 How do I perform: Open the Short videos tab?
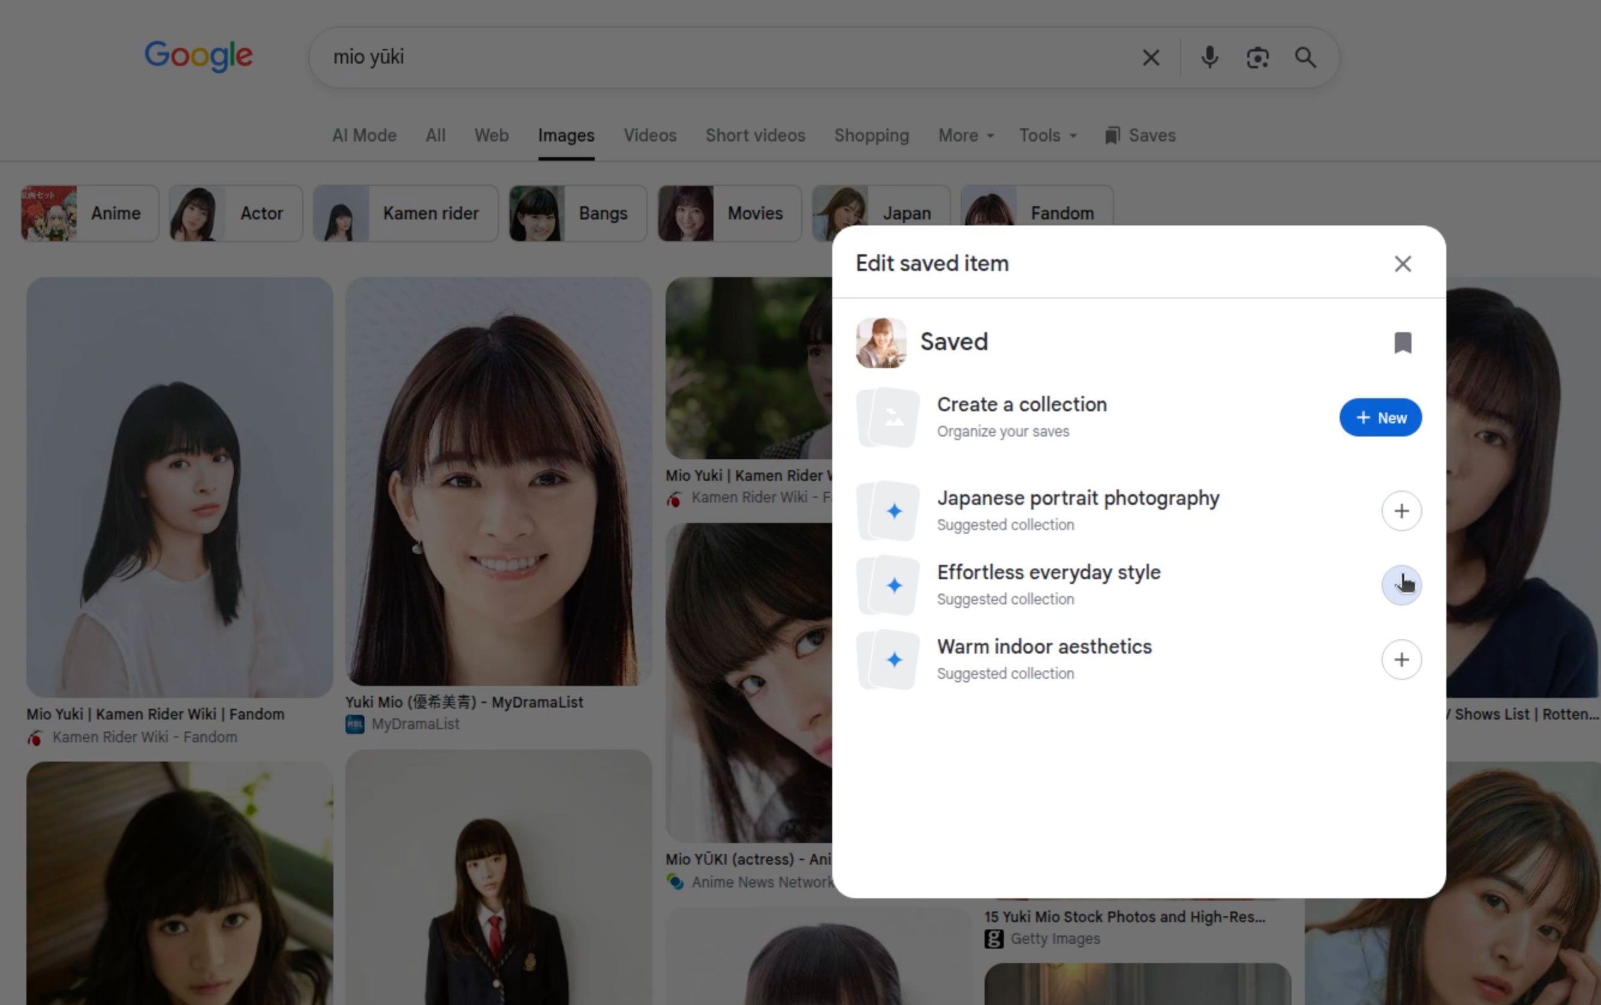pyautogui.click(x=755, y=136)
